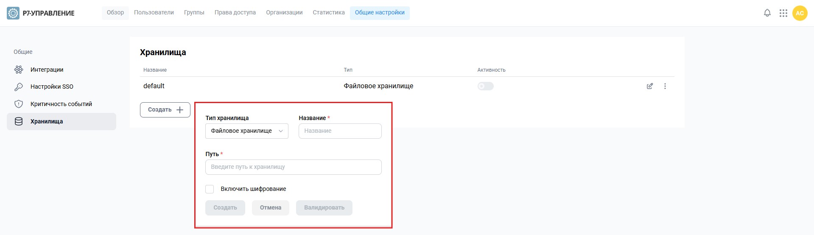
Task: Toggle activity switch for default storage
Action: pyautogui.click(x=485, y=86)
